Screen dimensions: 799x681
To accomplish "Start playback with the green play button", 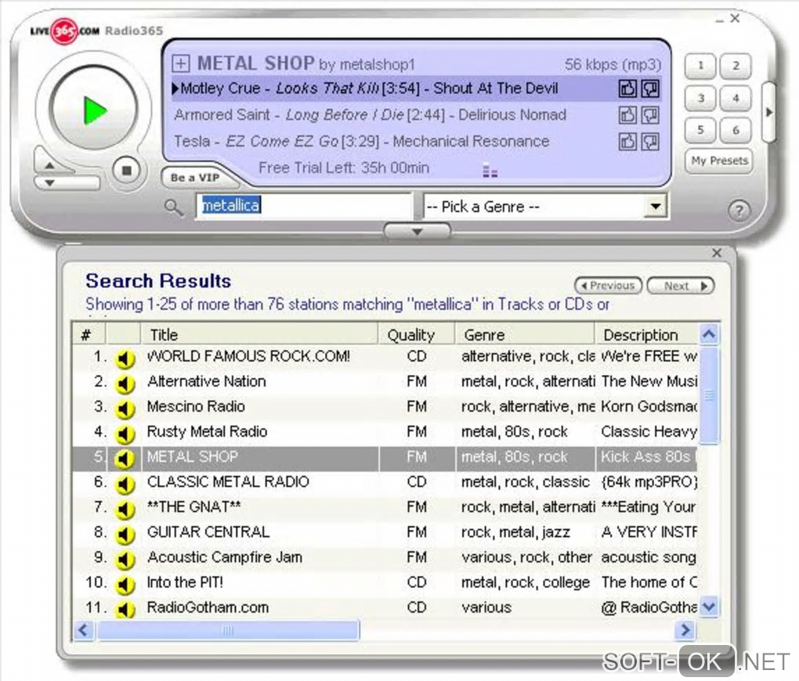I will 94,109.
